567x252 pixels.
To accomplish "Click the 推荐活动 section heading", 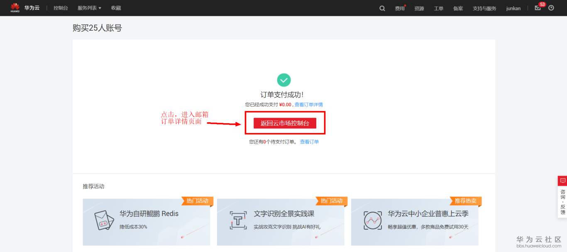I will (x=93, y=187).
